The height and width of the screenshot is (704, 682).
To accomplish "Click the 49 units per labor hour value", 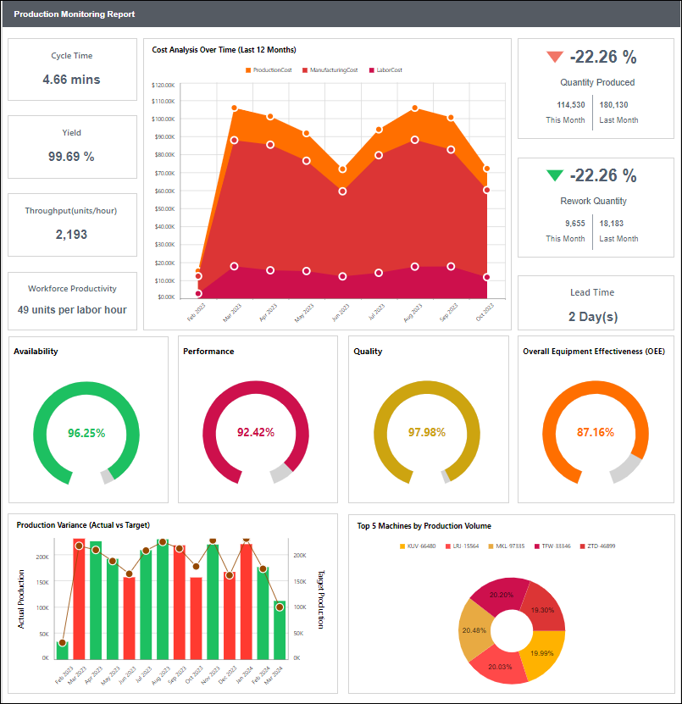I will click(x=72, y=310).
